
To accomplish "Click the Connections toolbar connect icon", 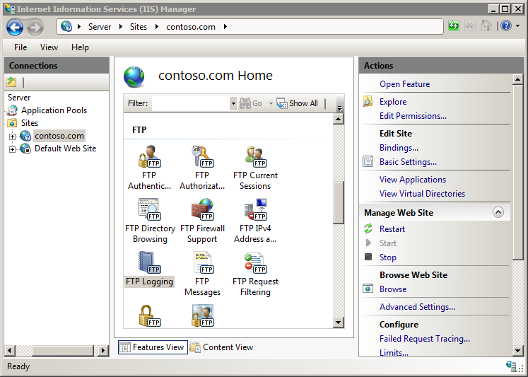I will click(x=12, y=82).
